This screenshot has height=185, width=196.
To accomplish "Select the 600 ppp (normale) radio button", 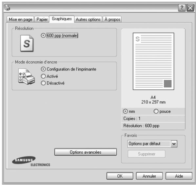I will tap(43, 36).
